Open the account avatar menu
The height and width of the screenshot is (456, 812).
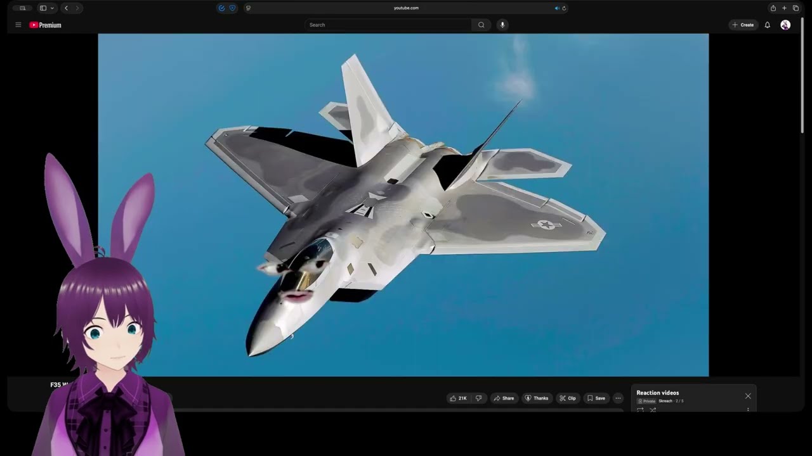tap(785, 25)
